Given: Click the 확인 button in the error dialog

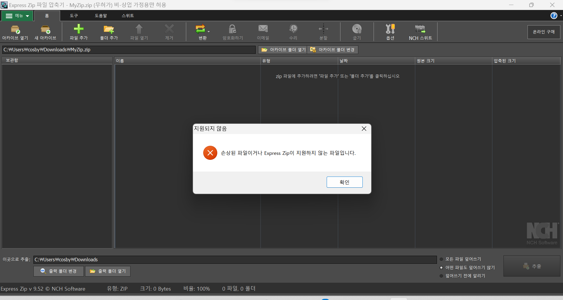Looking at the screenshot, I should (345, 182).
